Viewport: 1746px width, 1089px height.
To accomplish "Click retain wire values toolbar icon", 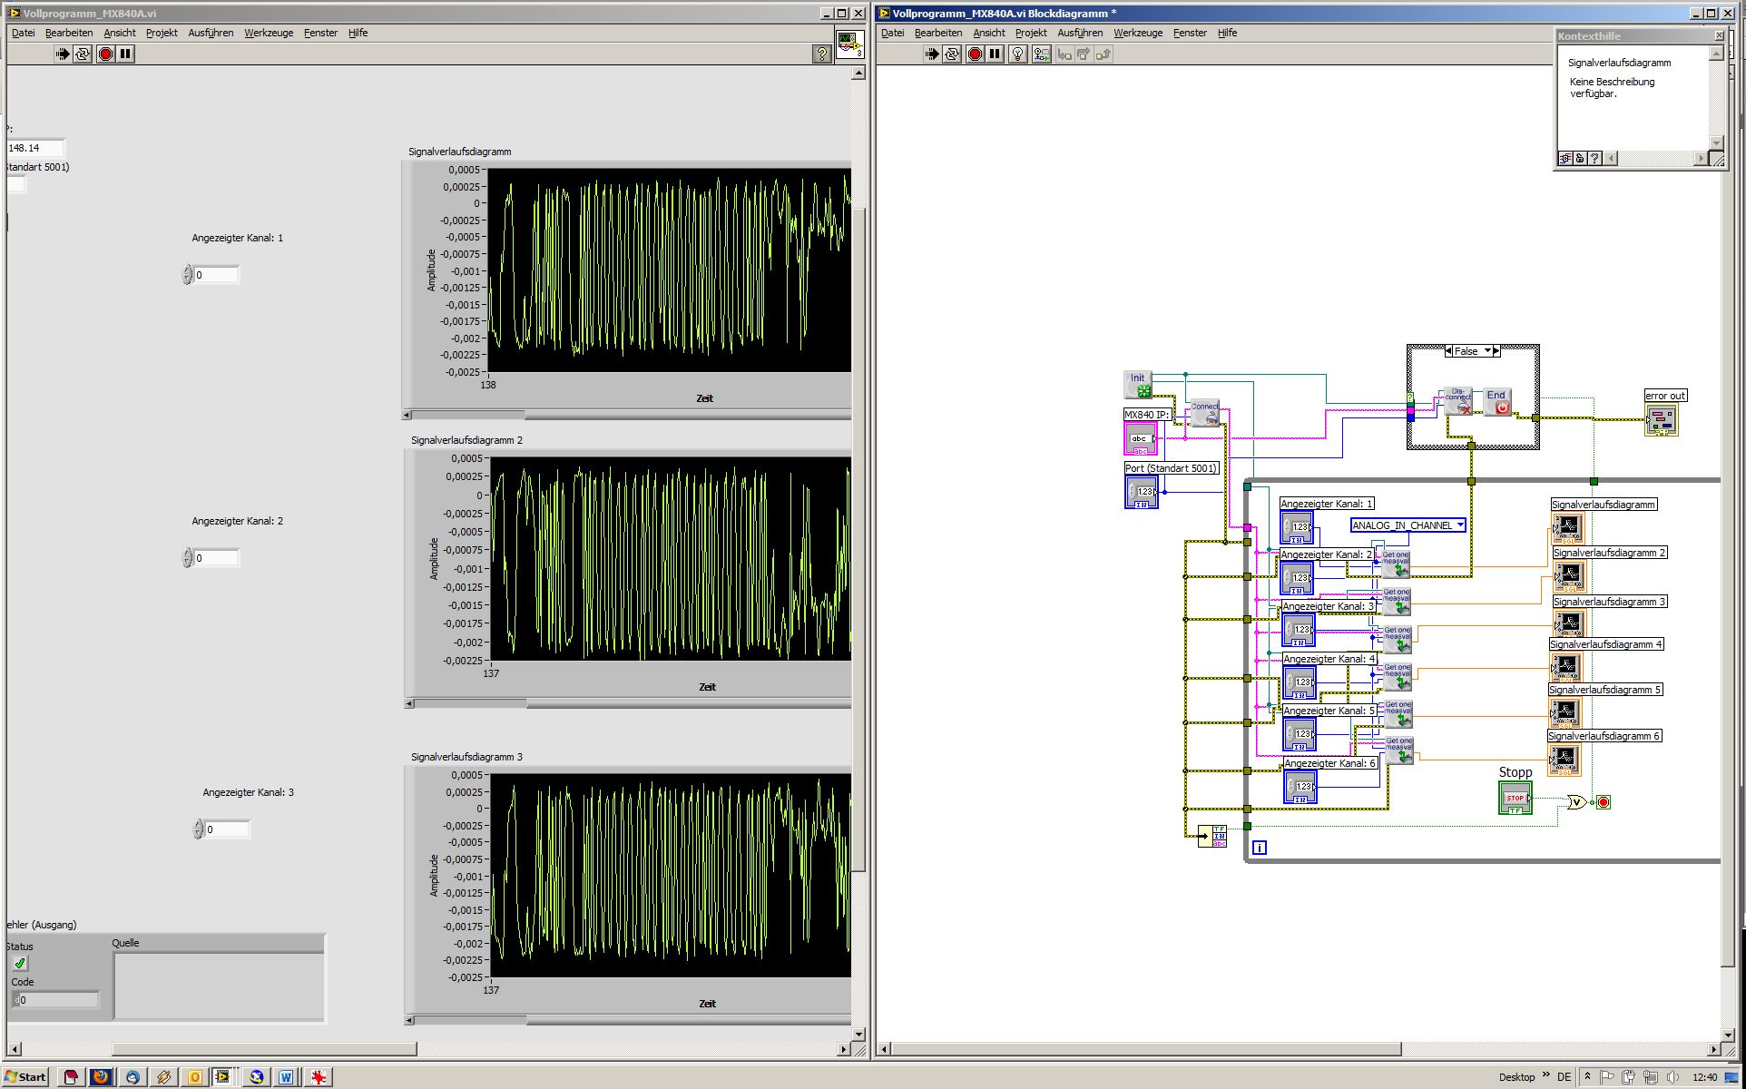I will click(x=1041, y=54).
